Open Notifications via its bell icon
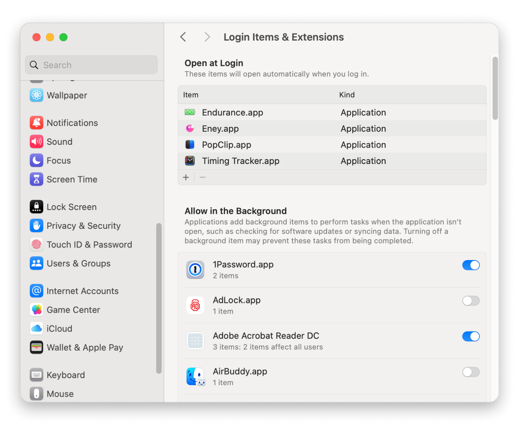Viewport: 519px width, 429px height. click(37, 123)
